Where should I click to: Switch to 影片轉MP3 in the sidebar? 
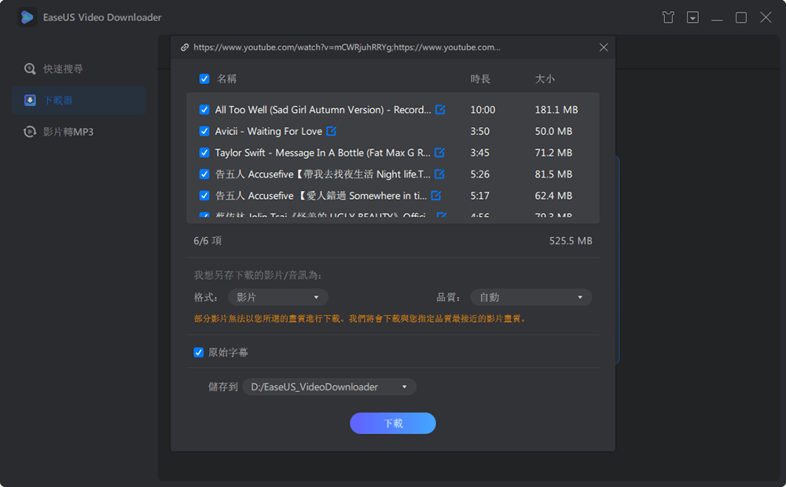tap(79, 132)
